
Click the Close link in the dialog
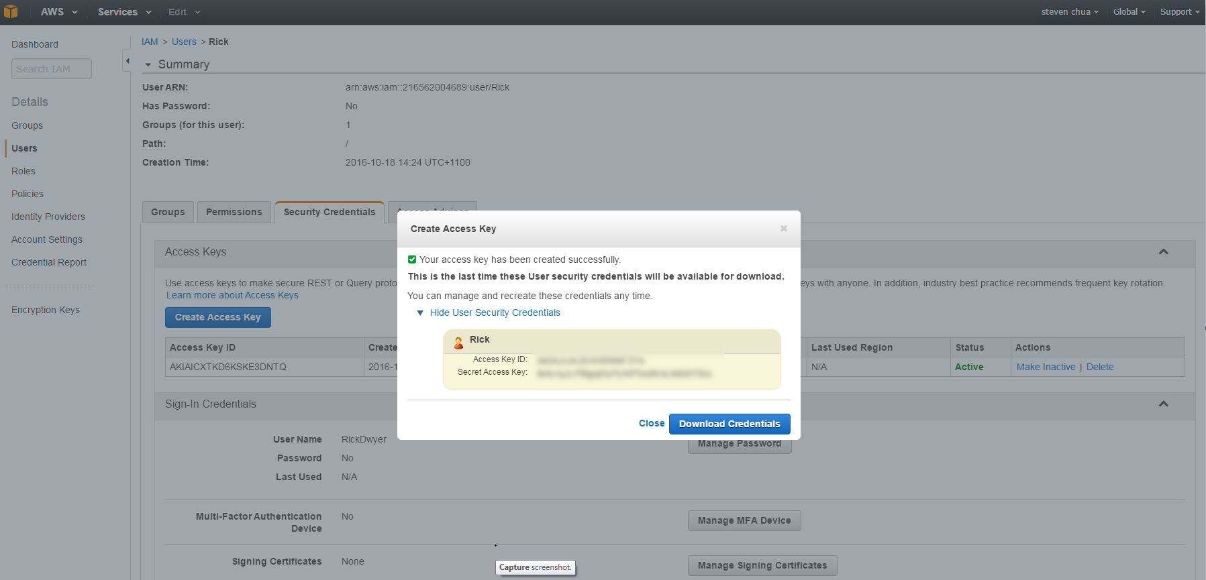[652, 423]
